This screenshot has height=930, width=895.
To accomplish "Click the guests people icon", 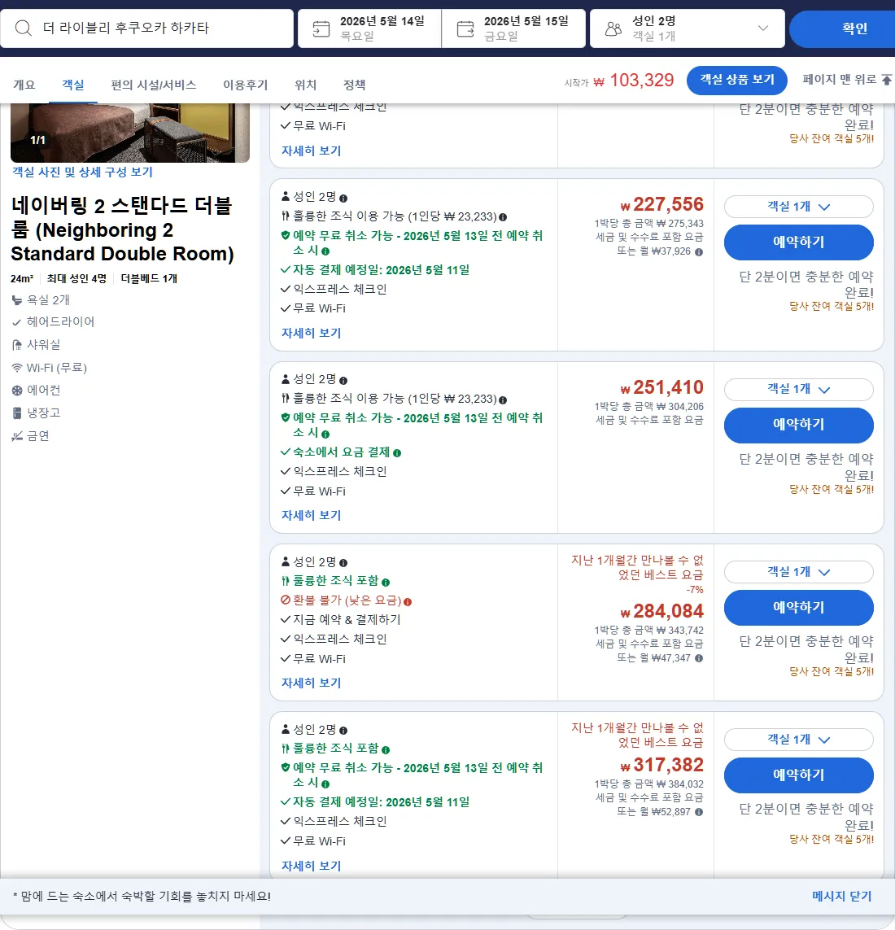I will tap(613, 28).
